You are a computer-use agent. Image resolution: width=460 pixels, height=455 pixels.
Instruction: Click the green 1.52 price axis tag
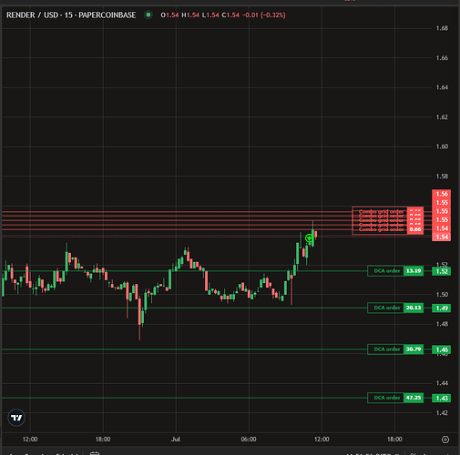[x=441, y=271]
